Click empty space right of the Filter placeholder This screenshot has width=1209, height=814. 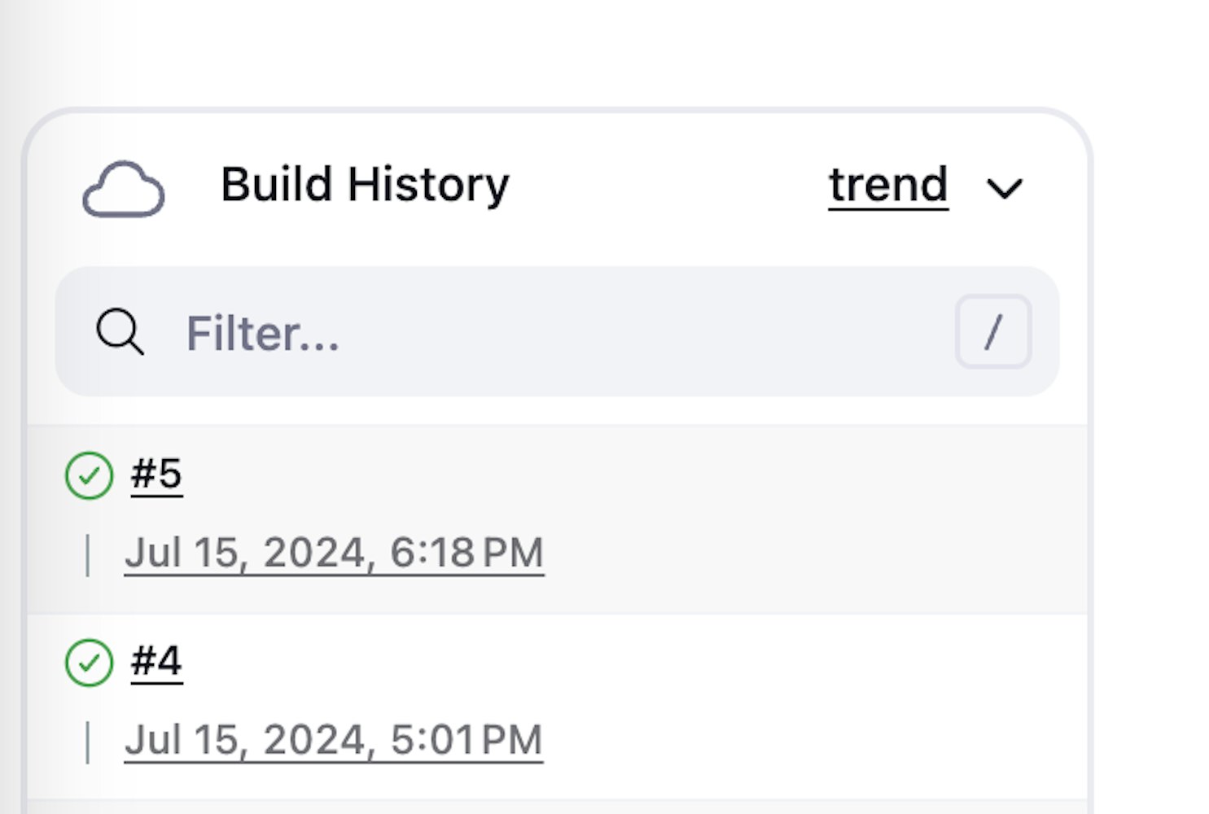(643, 331)
